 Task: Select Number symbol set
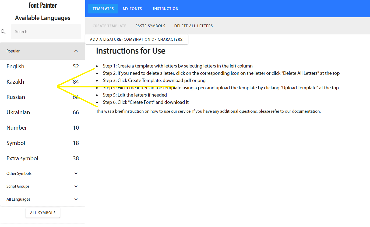(43, 128)
